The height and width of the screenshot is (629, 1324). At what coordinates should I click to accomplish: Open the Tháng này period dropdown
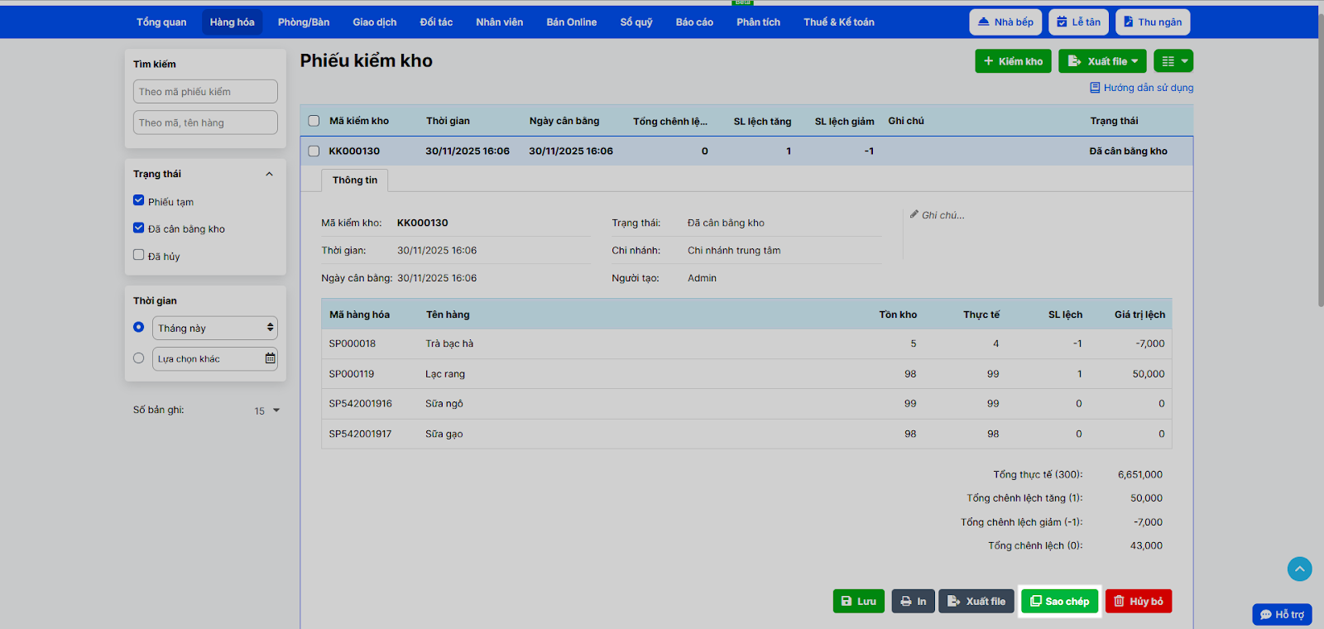pos(215,328)
